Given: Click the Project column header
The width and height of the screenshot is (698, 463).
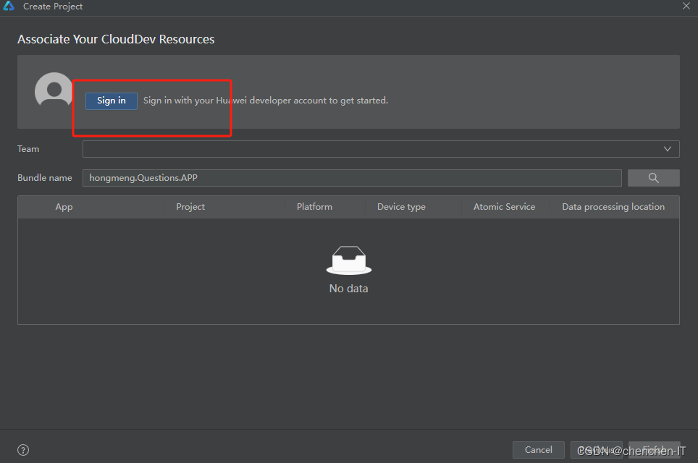Looking at the screenshot, I should pyautogui.click(x=190, y=207).
